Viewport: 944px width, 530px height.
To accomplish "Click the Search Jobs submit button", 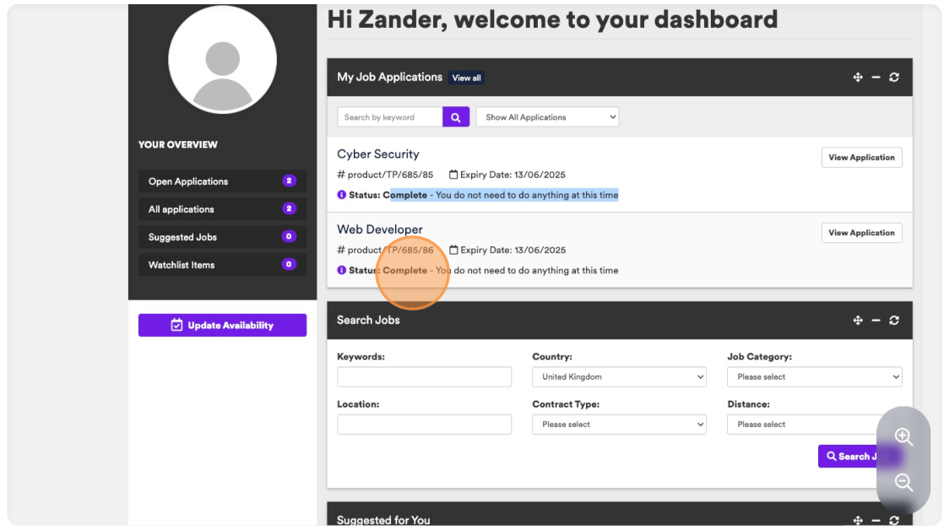I will [860, 456].
